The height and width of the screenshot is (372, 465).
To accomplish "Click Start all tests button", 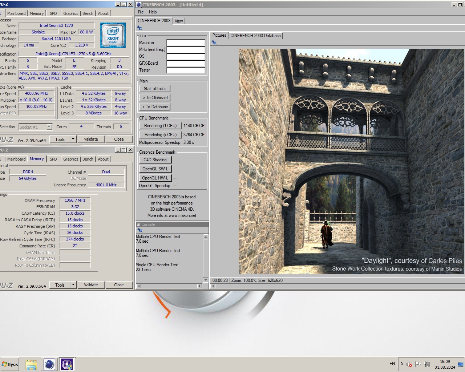I will click(x=154, y=89).
